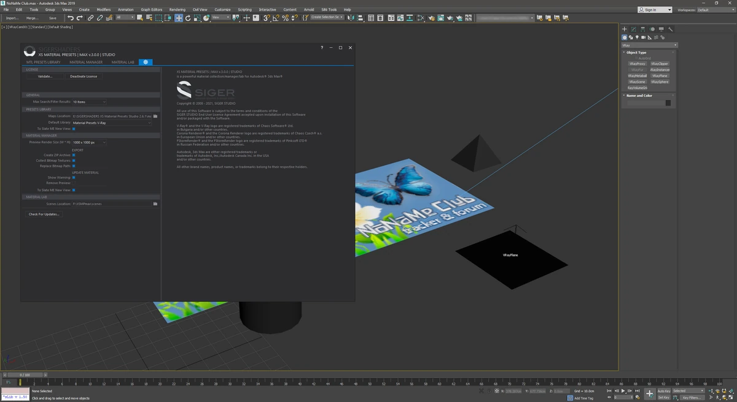The width and height of the screenshot is (737, 402).
Task: Open the Sign In dropdown
Action: [x=655, y=10]
